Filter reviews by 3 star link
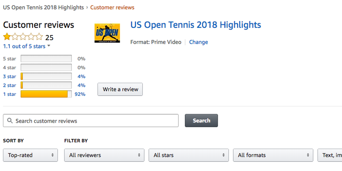The image size is (342, 171). [9, 77]
